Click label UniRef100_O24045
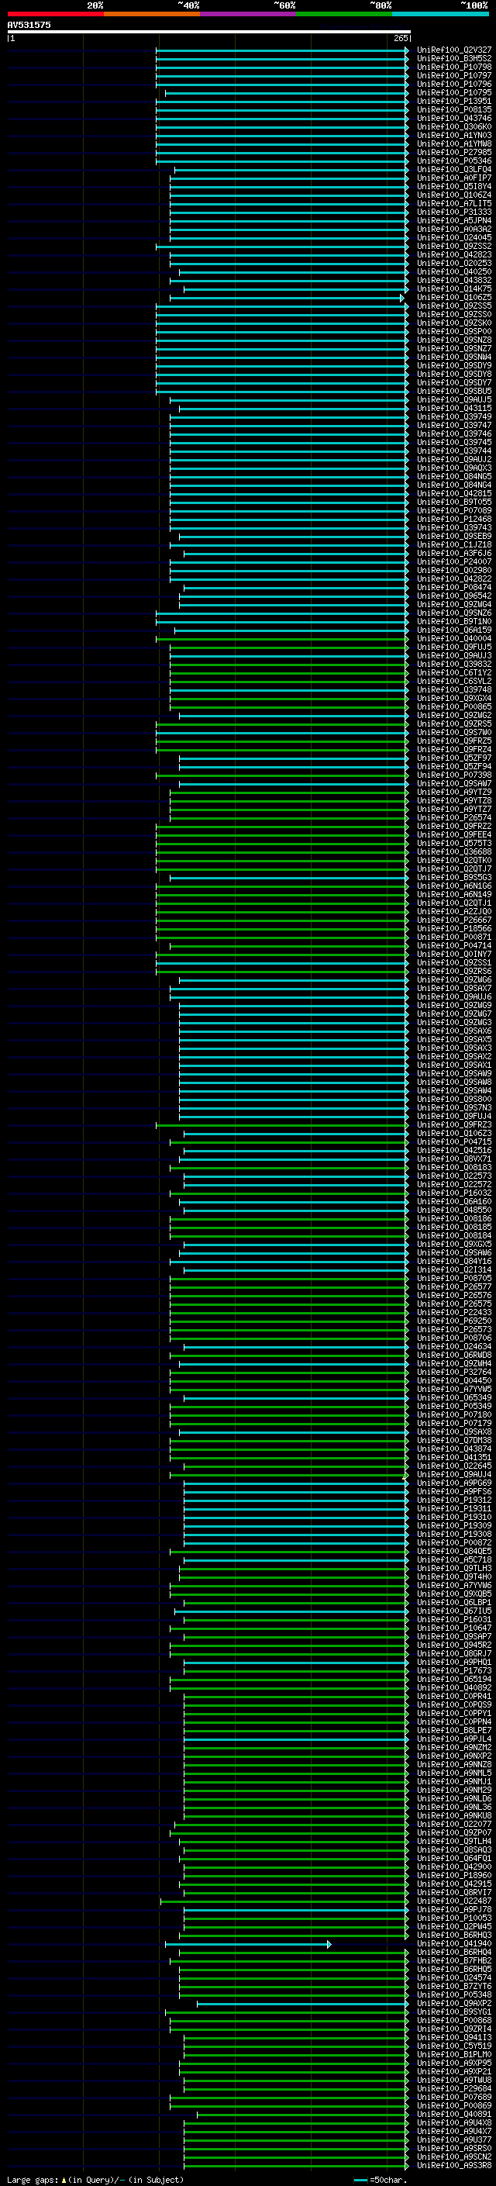Viewport: 496px width, 2186px height. (x=453, y=237)
